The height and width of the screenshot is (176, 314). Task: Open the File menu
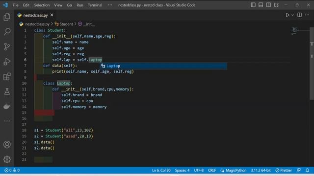point(15,5)
